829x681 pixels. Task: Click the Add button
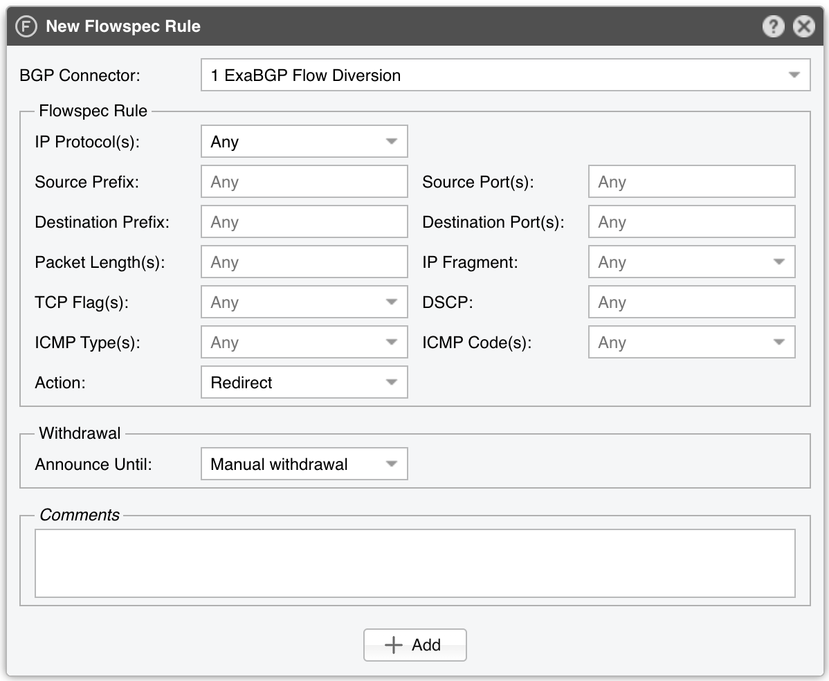415,644
